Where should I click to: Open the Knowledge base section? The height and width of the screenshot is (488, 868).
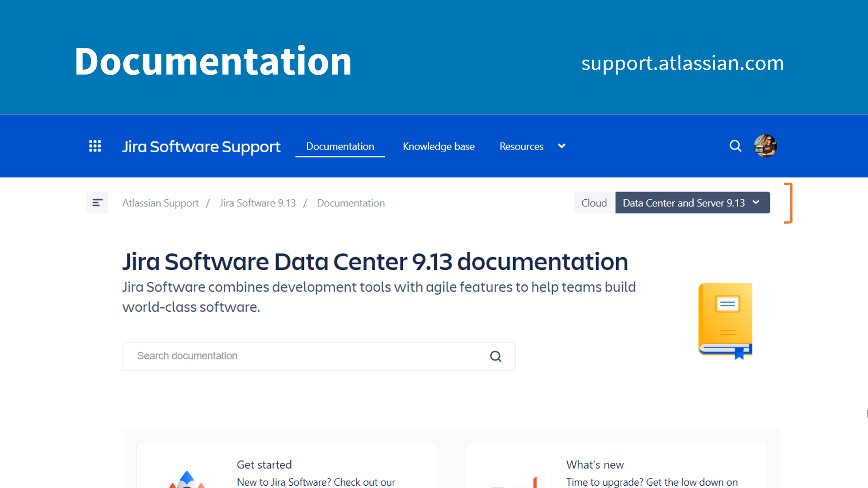pos(439,146)
